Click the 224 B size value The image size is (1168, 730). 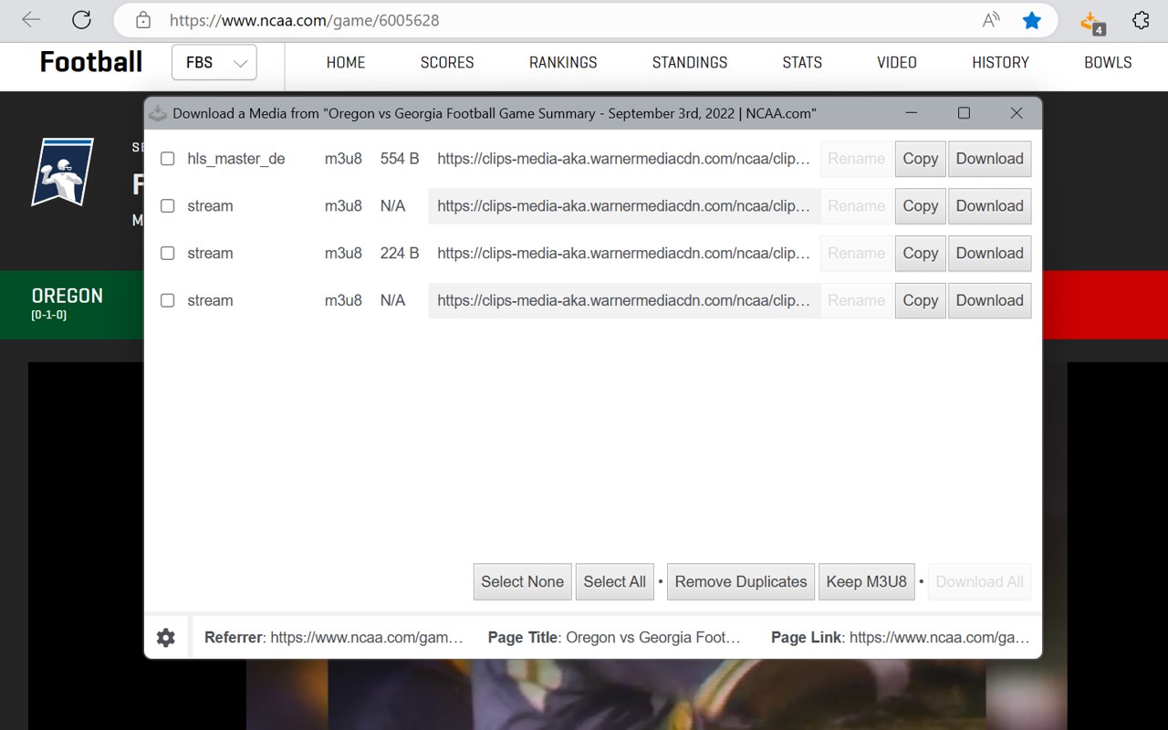click(x=400, y=254)
